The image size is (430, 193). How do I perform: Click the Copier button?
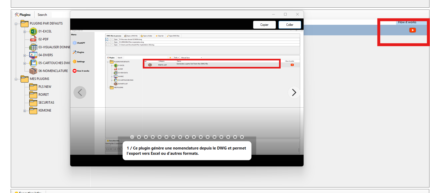[264, 25]
